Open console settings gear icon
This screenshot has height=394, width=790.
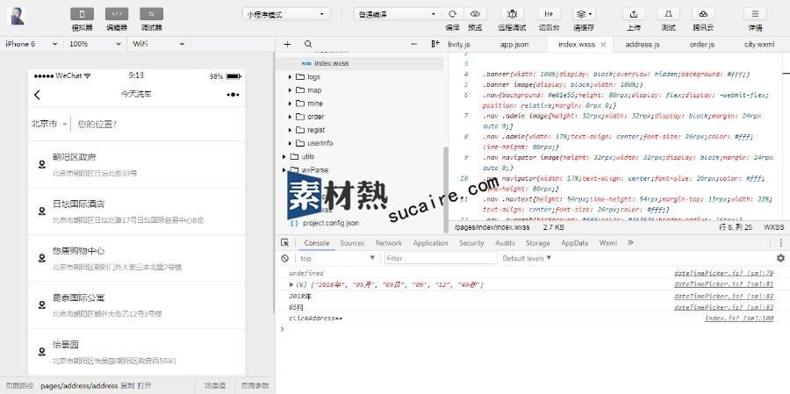coord(779,258)
